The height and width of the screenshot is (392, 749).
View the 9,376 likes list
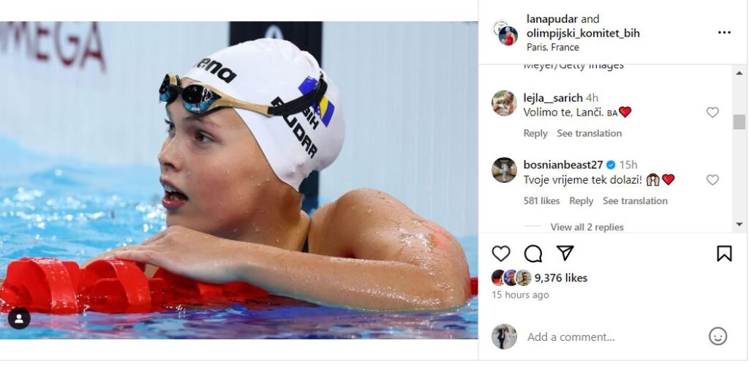coord(560,278)
